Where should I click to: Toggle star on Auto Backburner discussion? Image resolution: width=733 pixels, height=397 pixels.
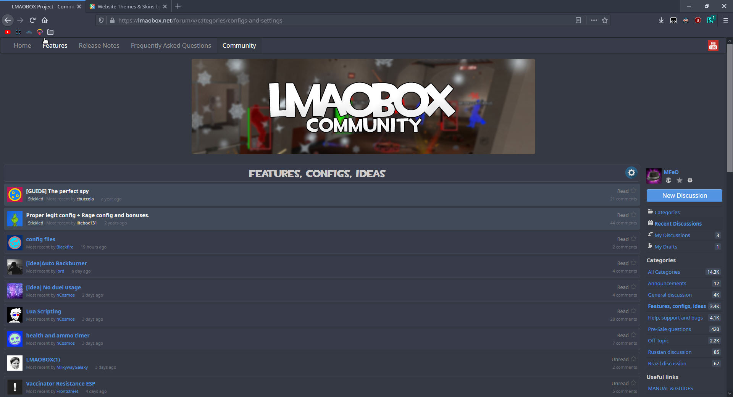click(633, 263)
